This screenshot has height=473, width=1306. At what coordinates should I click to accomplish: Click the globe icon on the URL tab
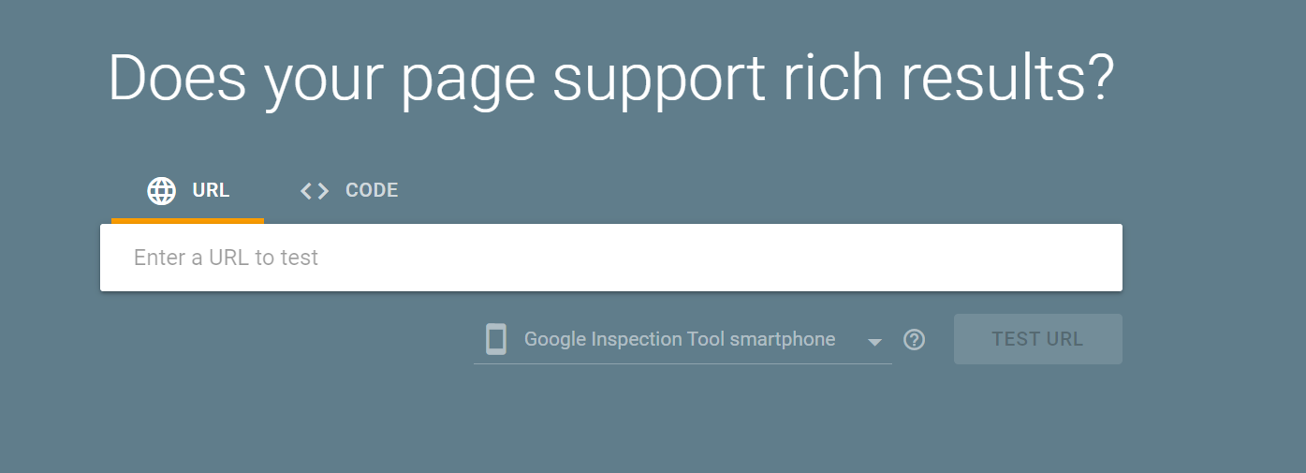162,191
